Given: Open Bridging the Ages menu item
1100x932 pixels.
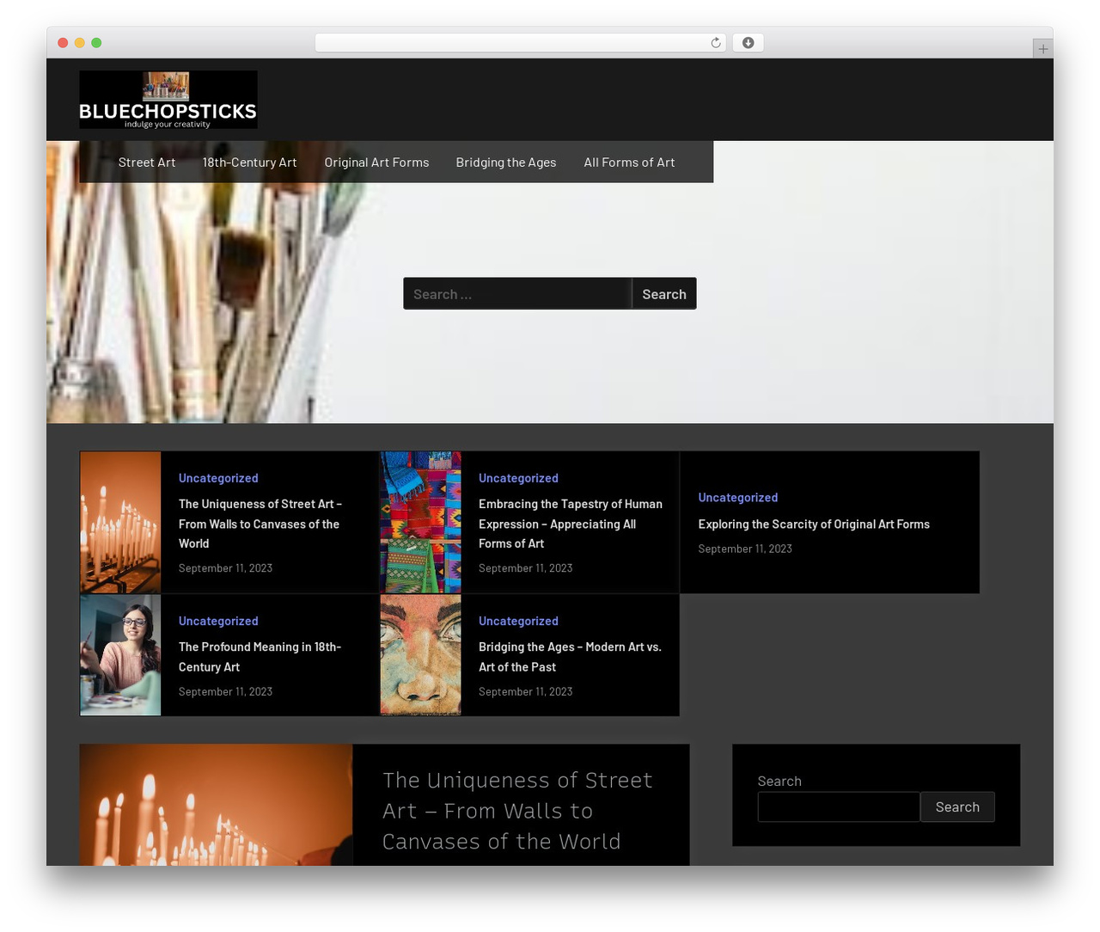Looking at the screenshot, I should pyautogui.click(x=506, y=162).
